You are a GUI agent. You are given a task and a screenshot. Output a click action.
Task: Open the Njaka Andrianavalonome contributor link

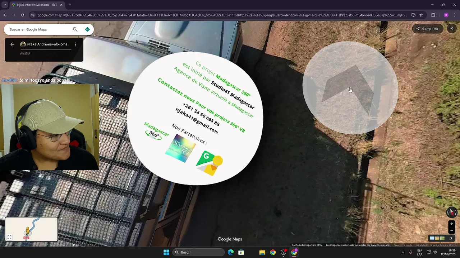(47, 44)
